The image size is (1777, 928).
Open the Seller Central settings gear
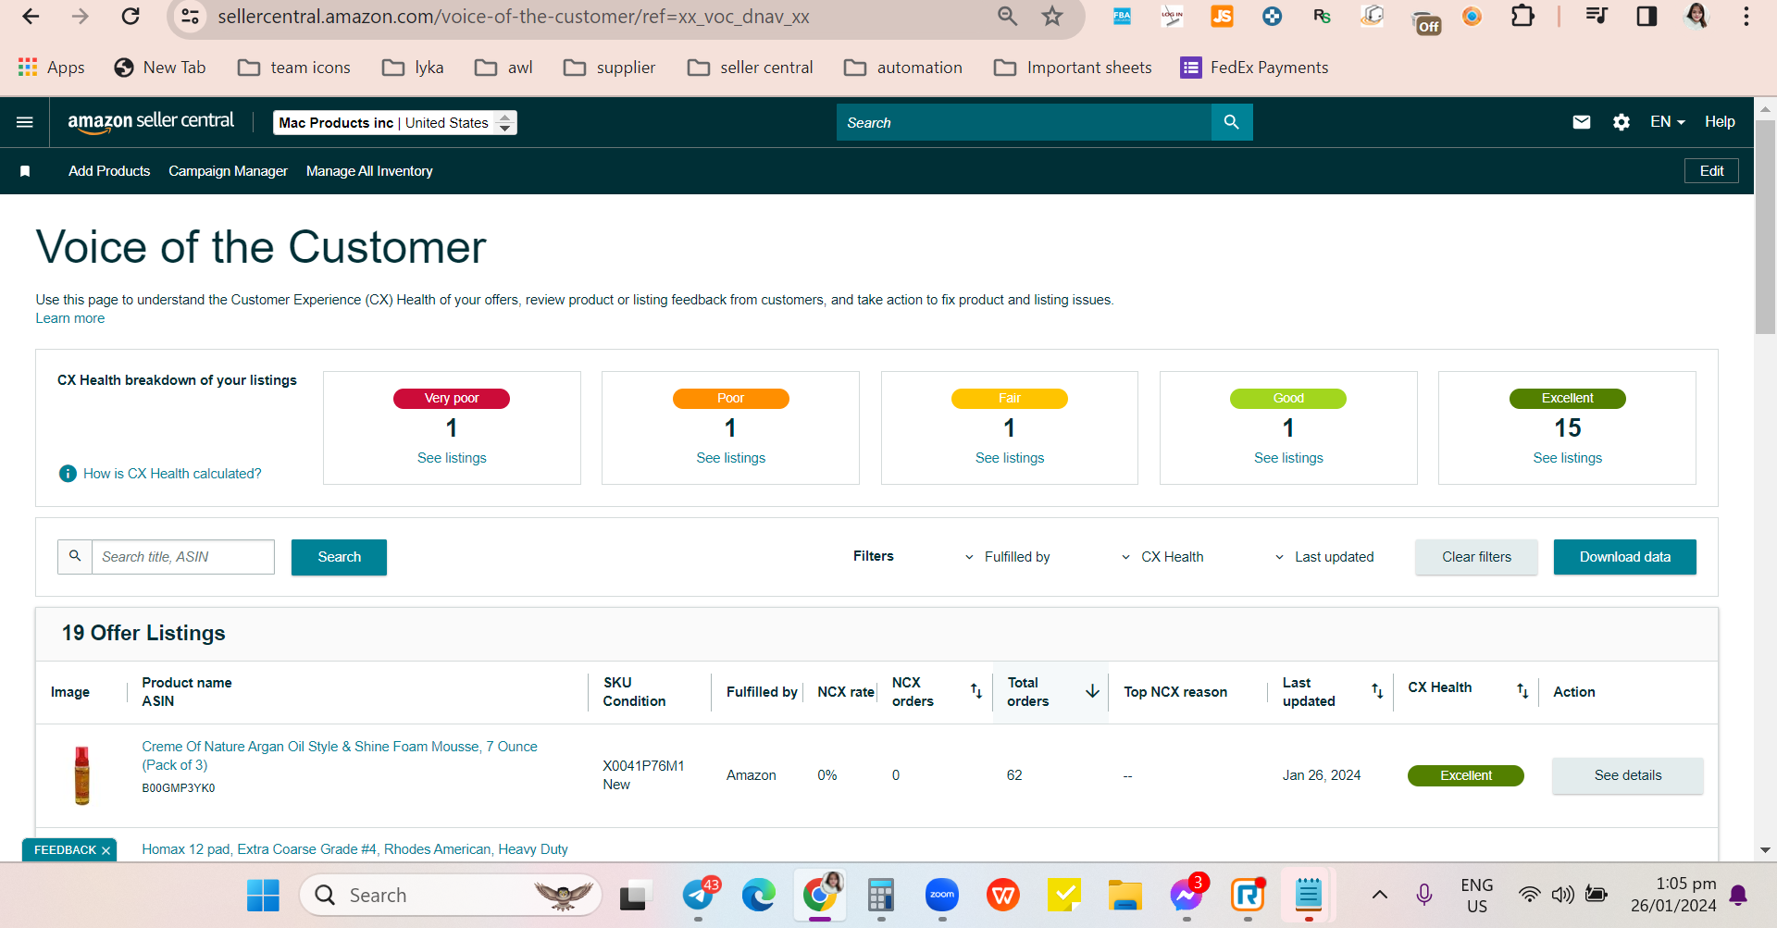click(1622, 122)
